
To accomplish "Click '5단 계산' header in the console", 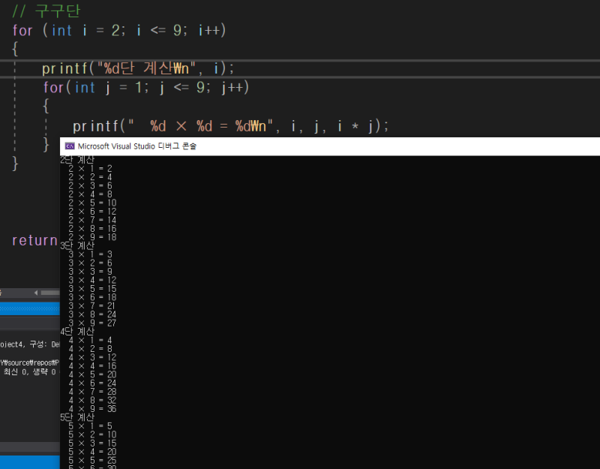I will pyautogui.click(x=77, y=417).
